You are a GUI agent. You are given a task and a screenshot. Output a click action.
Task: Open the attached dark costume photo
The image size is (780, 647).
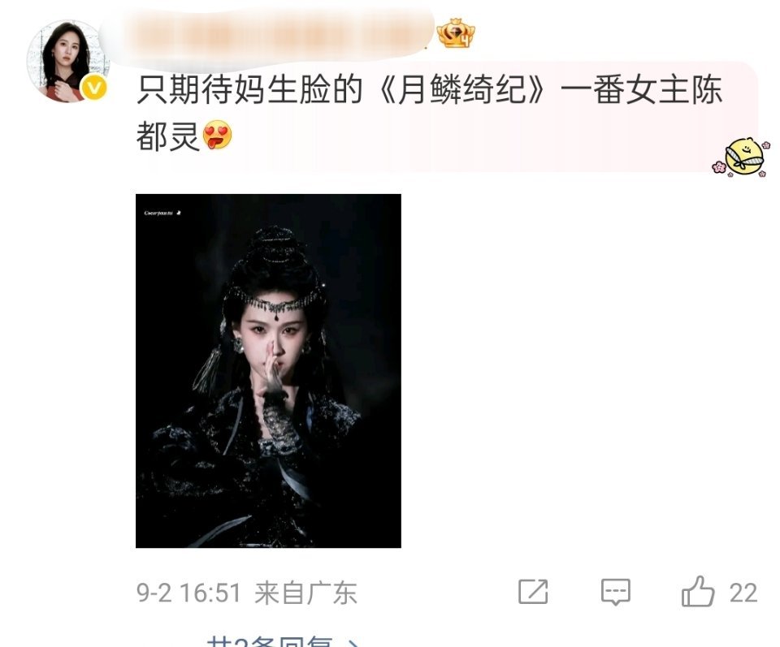(x=268, y=371)
